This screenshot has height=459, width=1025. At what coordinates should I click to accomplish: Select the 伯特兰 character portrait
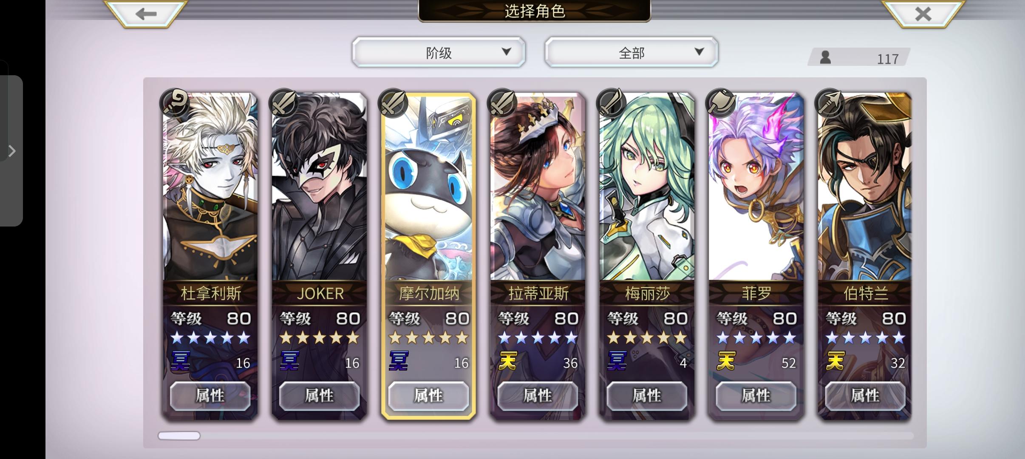(x=865, y=187)
